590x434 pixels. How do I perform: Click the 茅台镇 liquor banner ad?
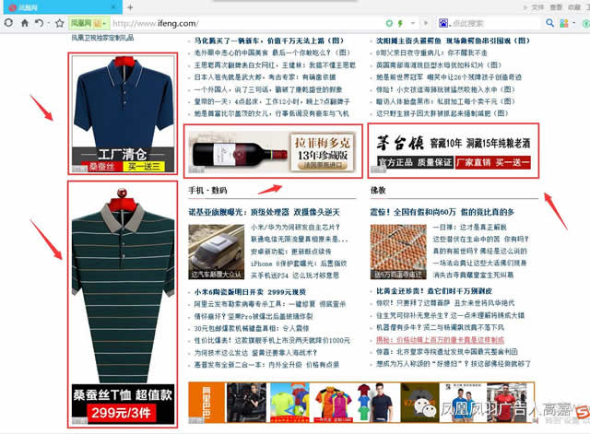(x=454, y=148)
